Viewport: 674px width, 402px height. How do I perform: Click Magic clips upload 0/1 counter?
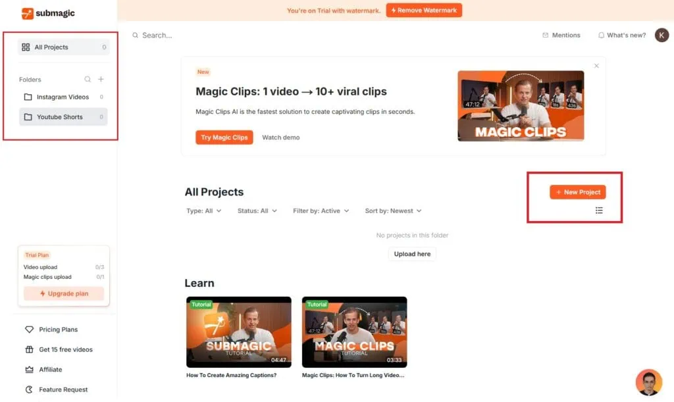point(100,277)
